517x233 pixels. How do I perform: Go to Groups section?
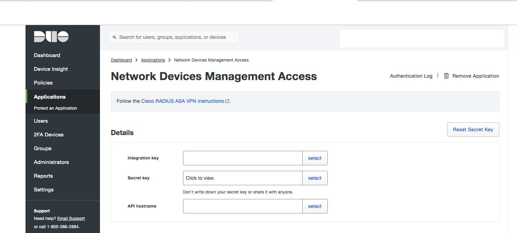tap(43, 148)
